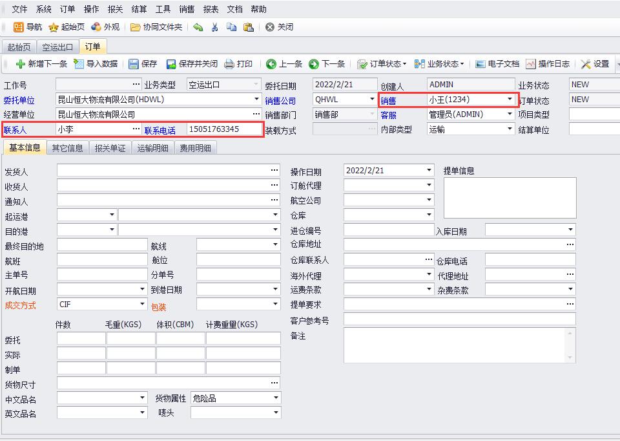Switch to the 费用明细 tab
The image size is (620, 441).
(x=195, y=148)
